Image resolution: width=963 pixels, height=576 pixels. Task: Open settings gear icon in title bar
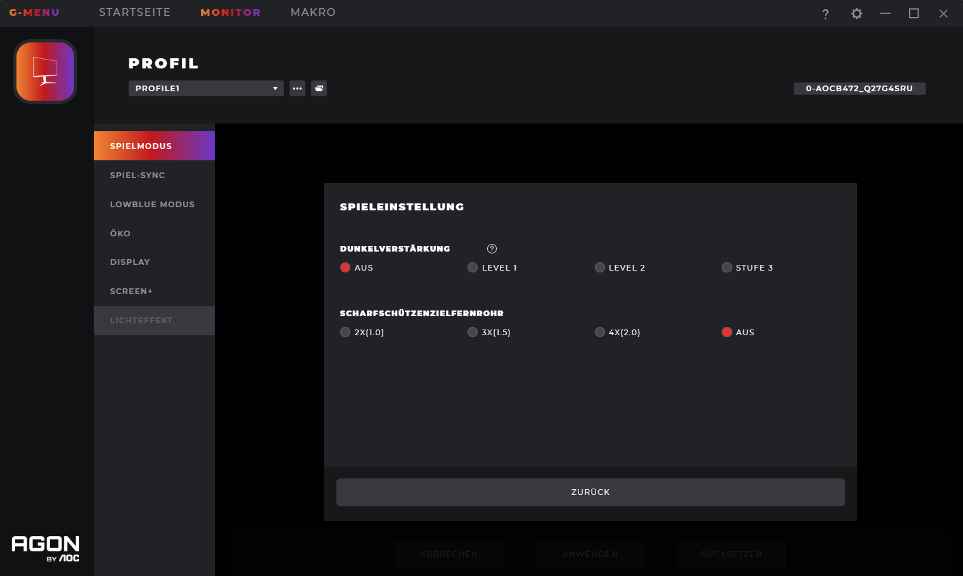click(x=857, y=13)
